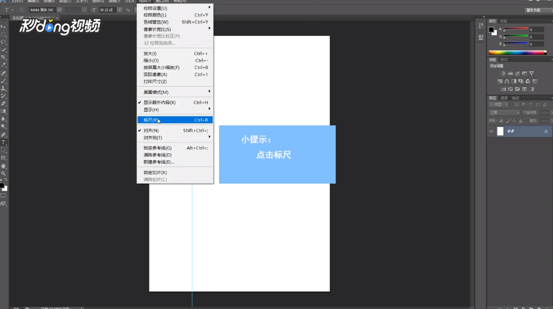
Task: Open the layer filter type dropdown
Action: pyautogui.click(x=499, y=105)
